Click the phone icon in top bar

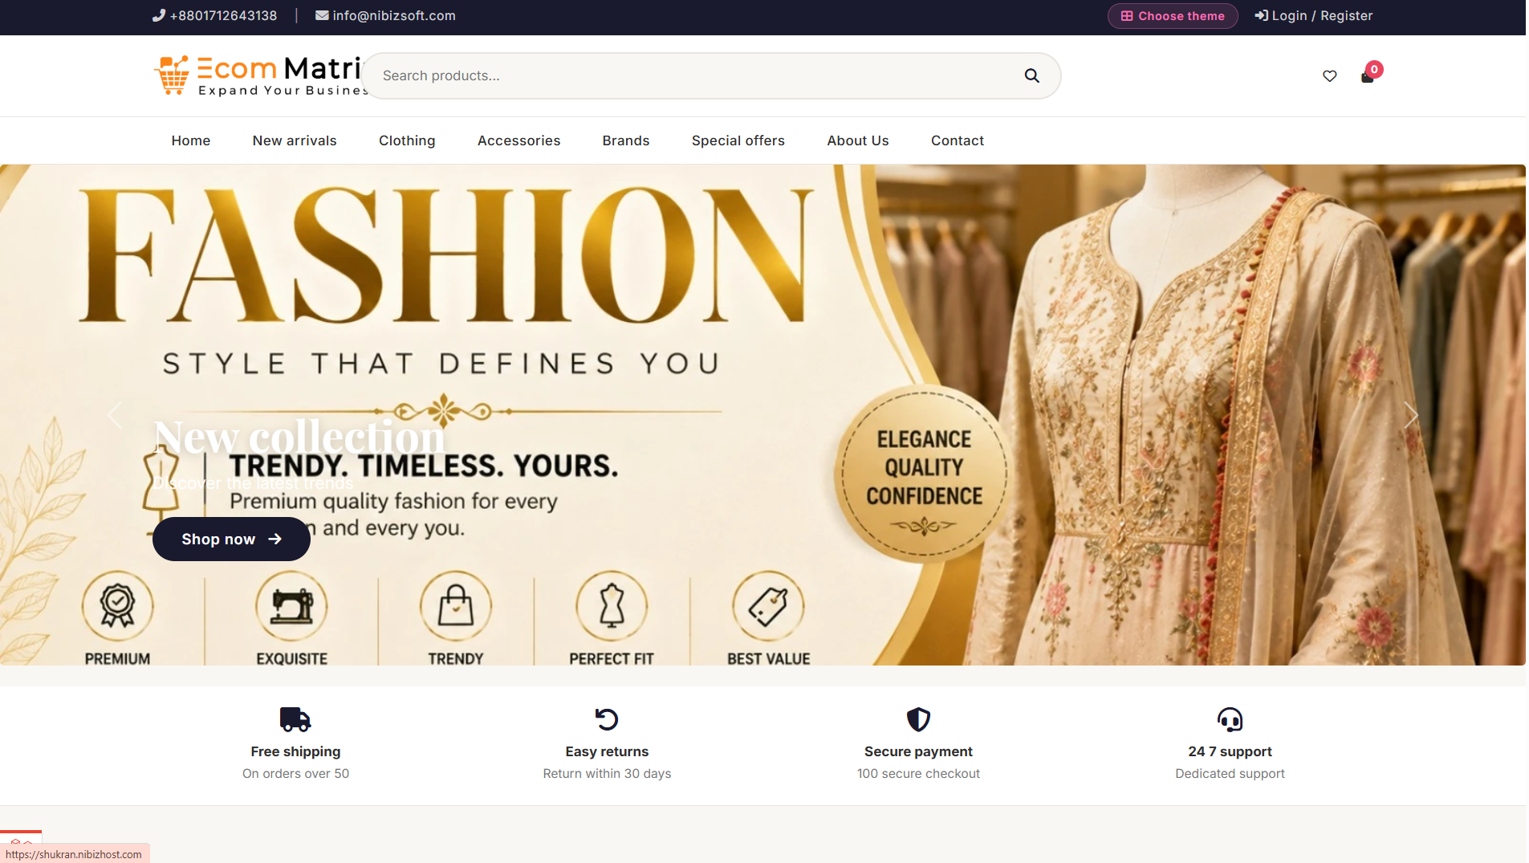point(159,15)
